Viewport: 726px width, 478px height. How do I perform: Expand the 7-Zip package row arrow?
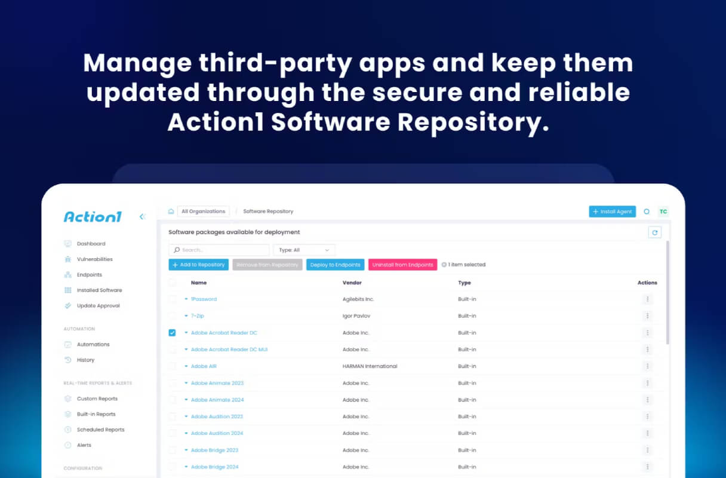click(x=186, y=316)
